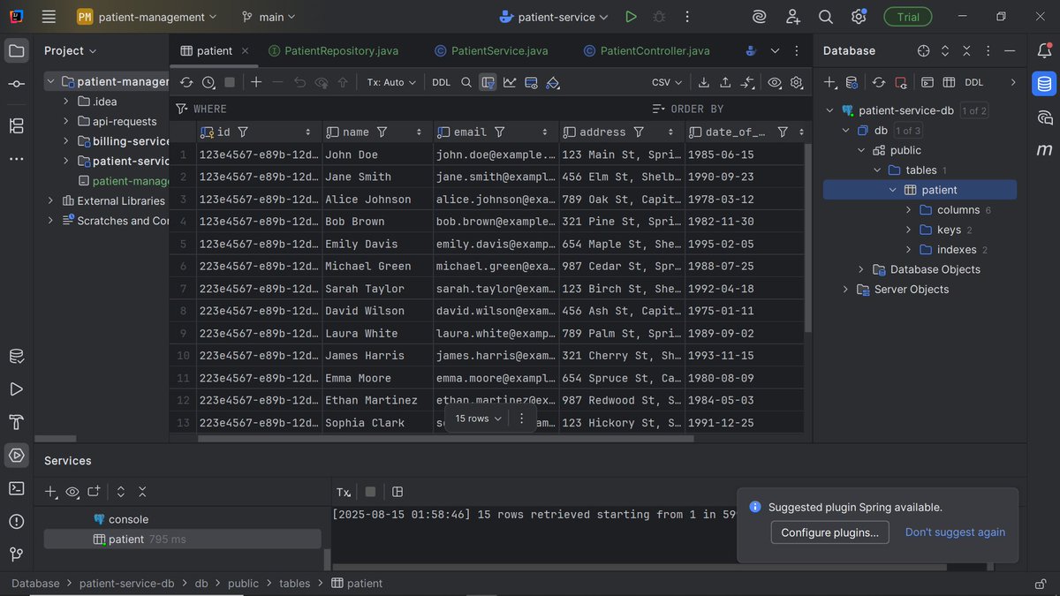Click the Don't suggest again link
1060x596 pixels.
pyautogui.click(x=955, y=532)
